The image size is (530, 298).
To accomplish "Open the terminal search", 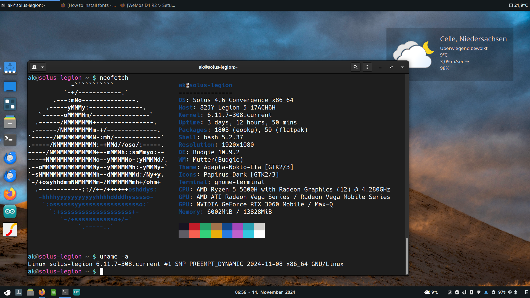I will (x=355, y=67).
